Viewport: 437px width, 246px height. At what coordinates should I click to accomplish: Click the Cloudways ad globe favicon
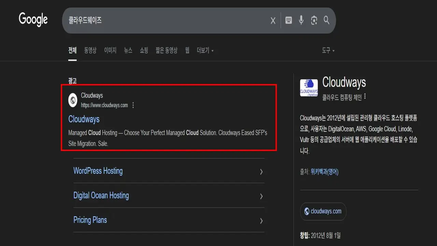(73, 100)
